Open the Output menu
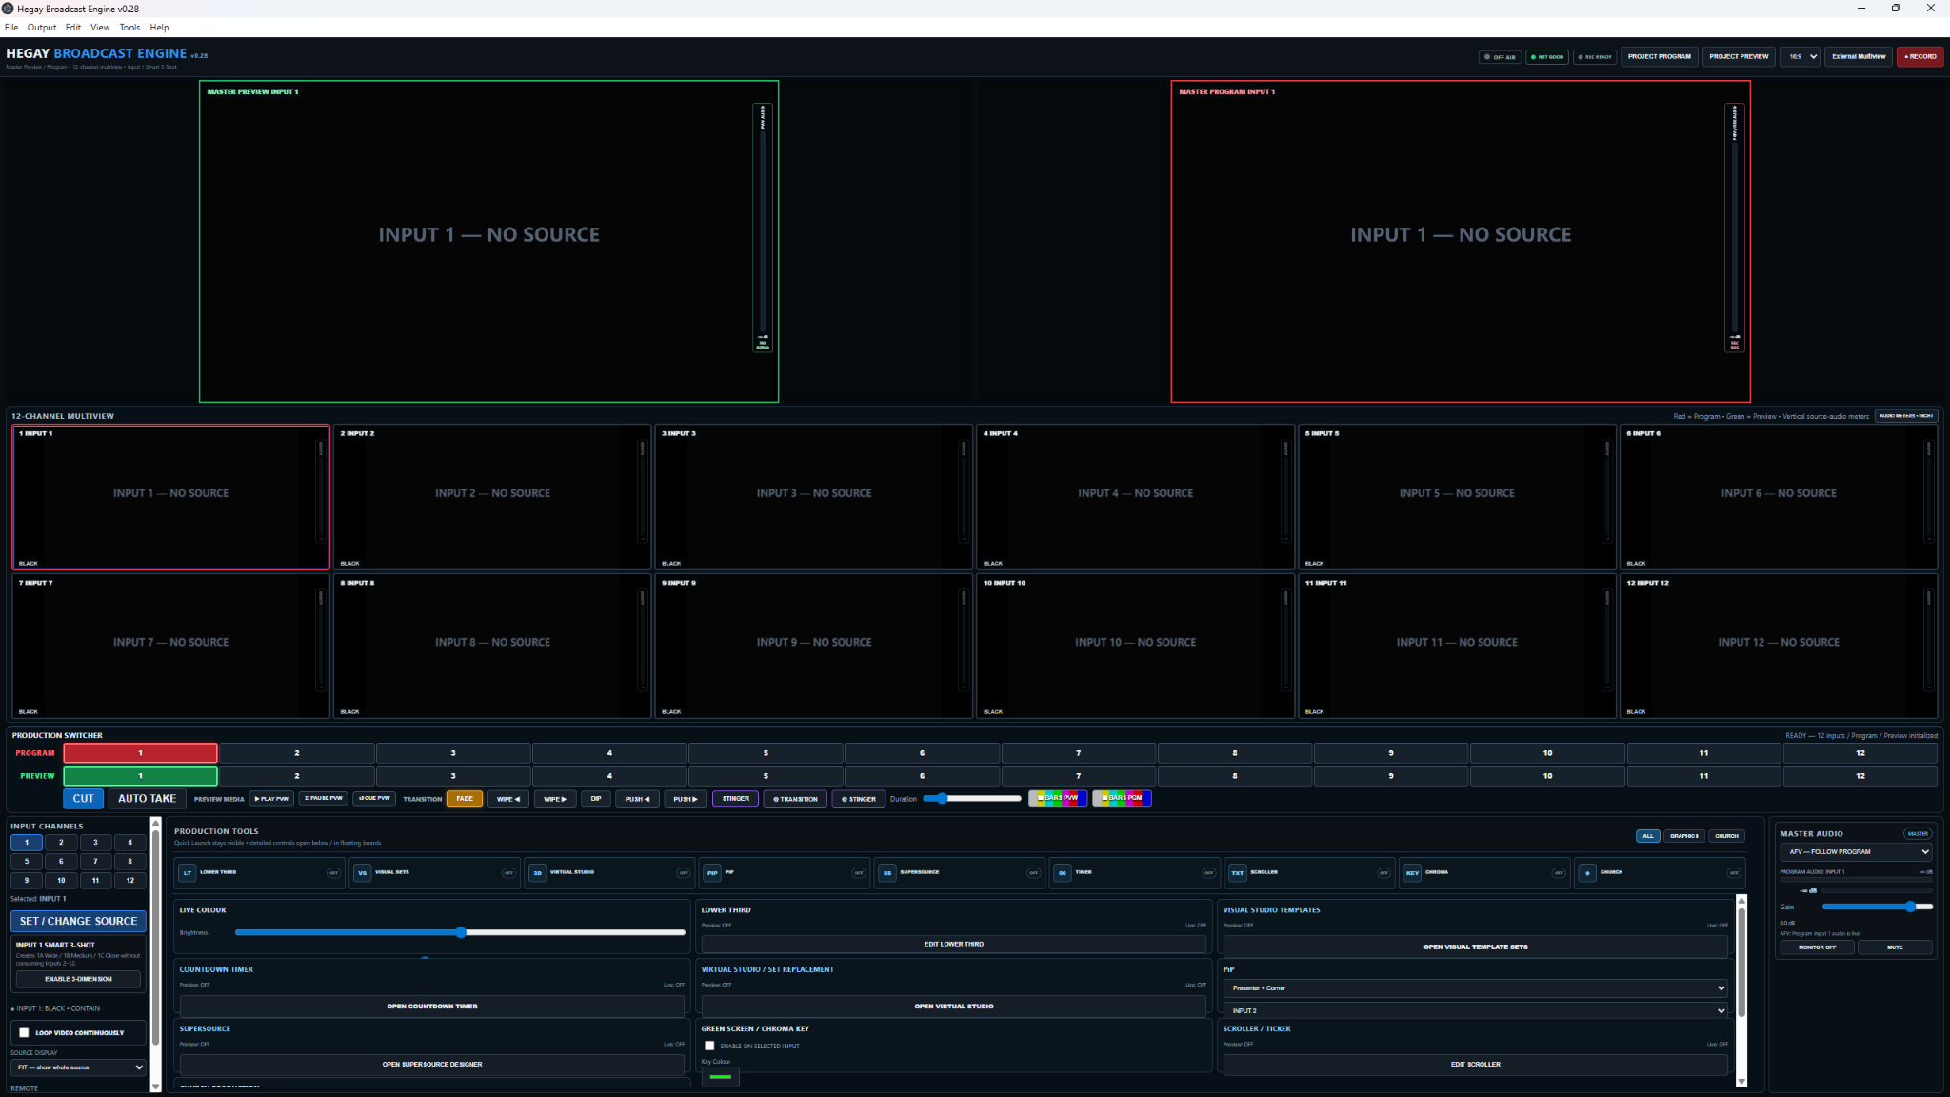 (42, 28)
